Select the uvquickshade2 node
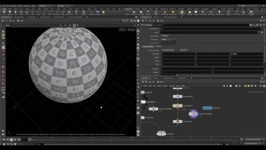 pos(193,114)
